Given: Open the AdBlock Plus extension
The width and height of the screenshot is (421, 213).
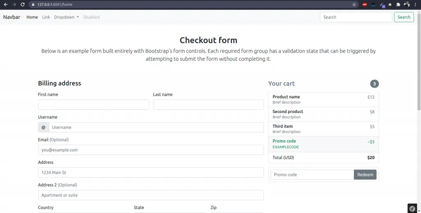Looking at the screenshot, I should click(x=365, y=5).
